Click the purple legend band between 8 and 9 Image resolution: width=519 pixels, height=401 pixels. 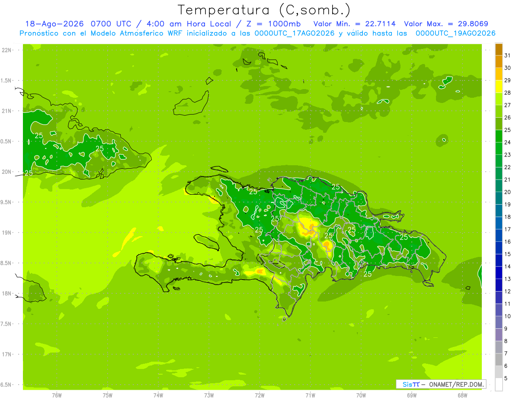pyautogui.click(x=499, y=335)
